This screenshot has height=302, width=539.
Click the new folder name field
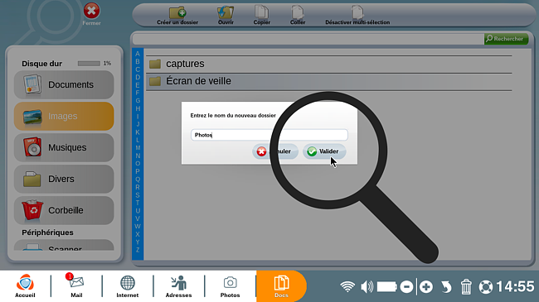point(269,135)
